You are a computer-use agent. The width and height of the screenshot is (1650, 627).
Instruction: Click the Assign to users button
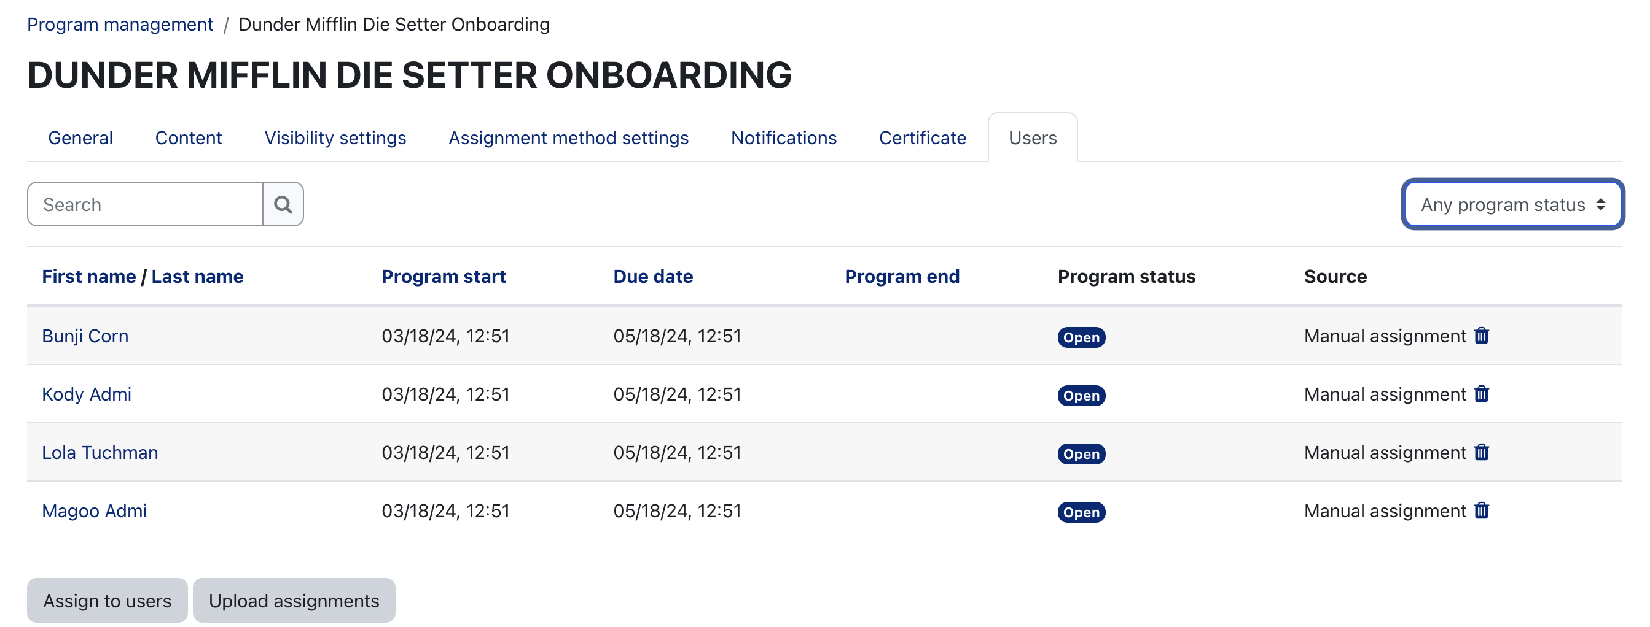click(107, 600)
